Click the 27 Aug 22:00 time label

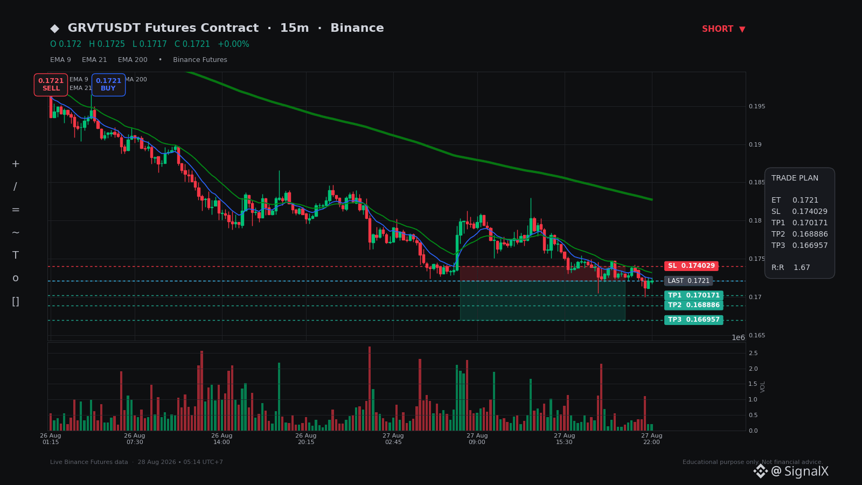coord(652,439)
